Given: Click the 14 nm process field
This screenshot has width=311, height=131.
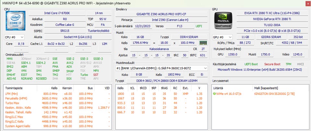Looking at the screenshot, I should [x=99, y=13].
